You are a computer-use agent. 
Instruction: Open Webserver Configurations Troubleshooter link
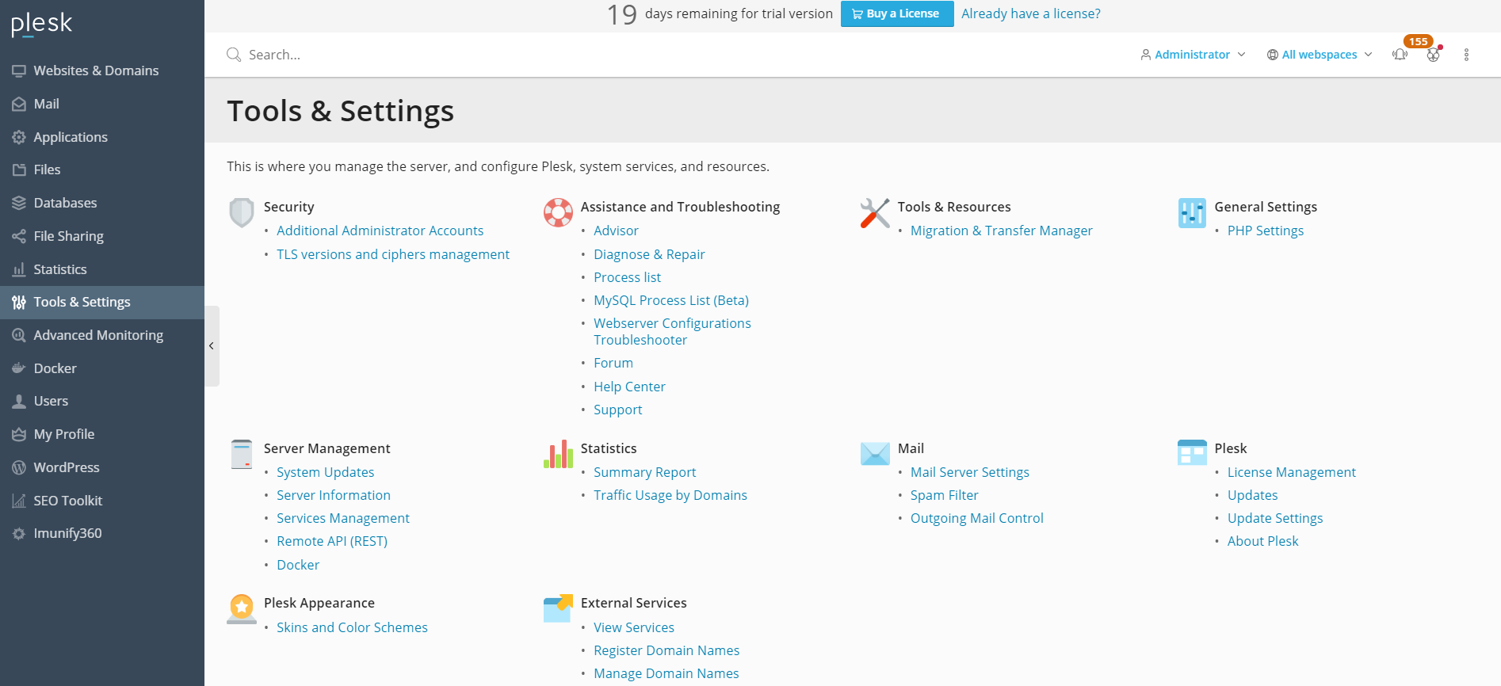pyautogui.click(x=672, y=331)
